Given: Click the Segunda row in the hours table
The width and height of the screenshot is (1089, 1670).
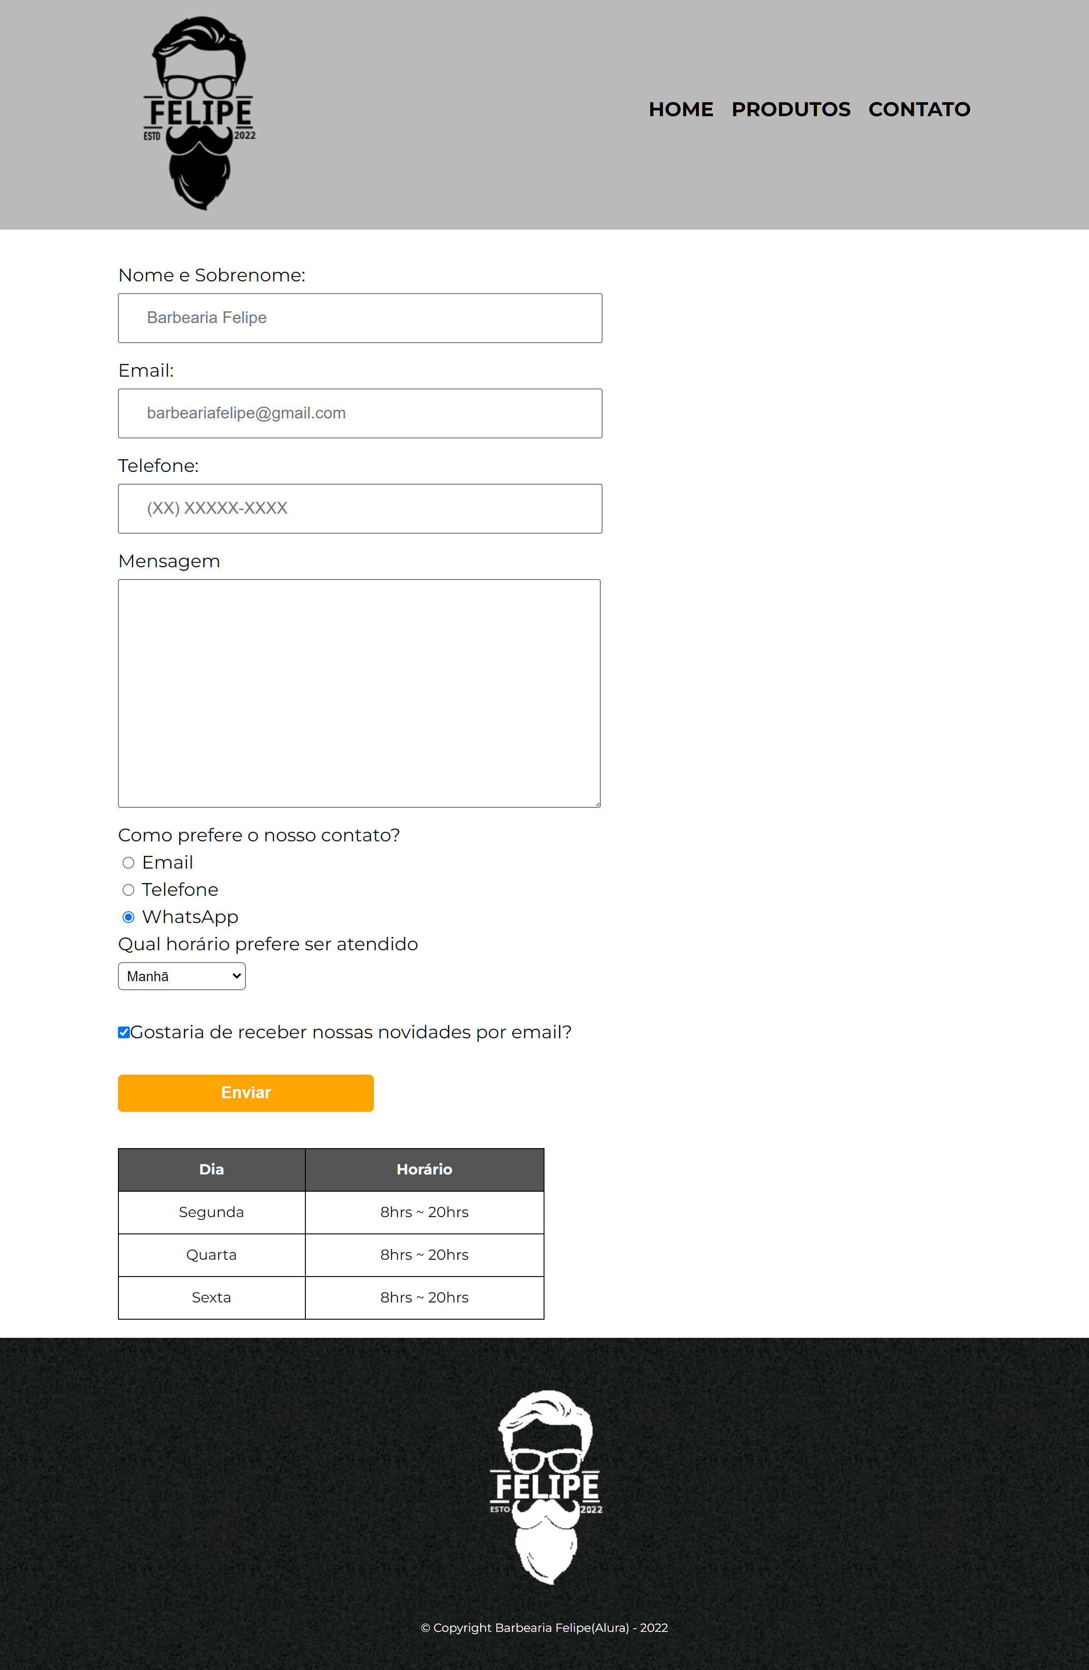Looking at the screenshot, I should (211, 1212).
